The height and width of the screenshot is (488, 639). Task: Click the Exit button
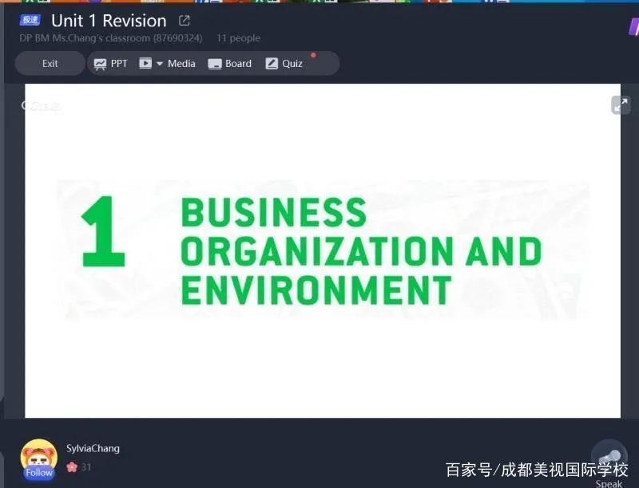point(50,64)
